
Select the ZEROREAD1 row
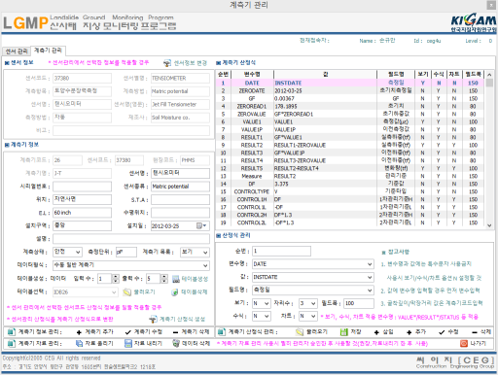point(350,107)
